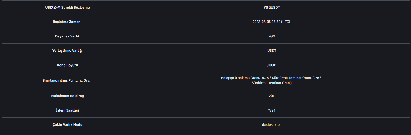411x135 pixels.
Task: Select the USDT settlement asset value
Action: 271,51
